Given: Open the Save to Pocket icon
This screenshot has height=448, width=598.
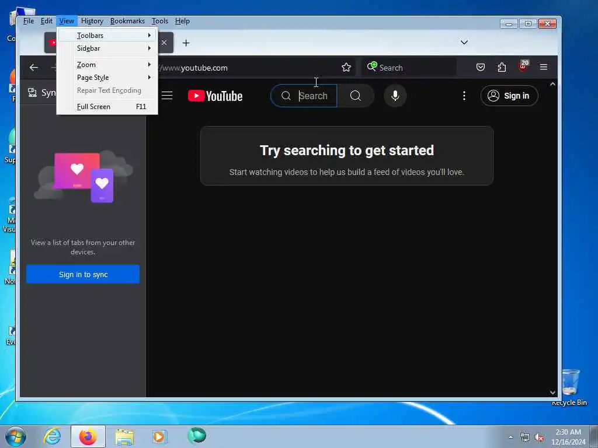Looking at the screenshot, I should (481, 68).
